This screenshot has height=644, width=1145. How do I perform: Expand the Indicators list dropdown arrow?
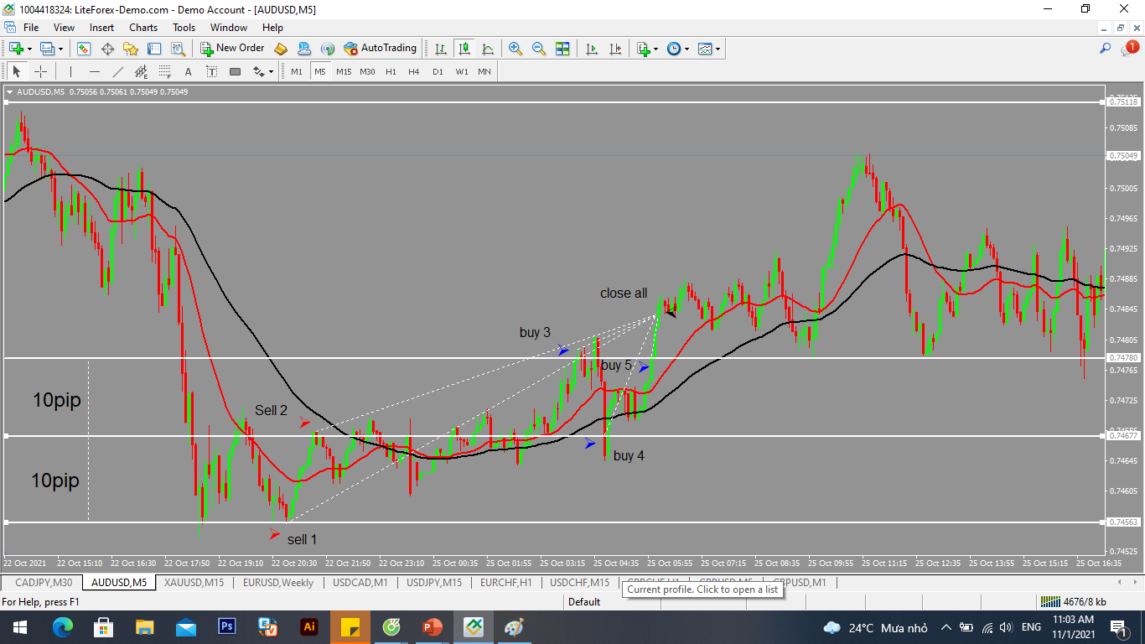coord(655,49)
